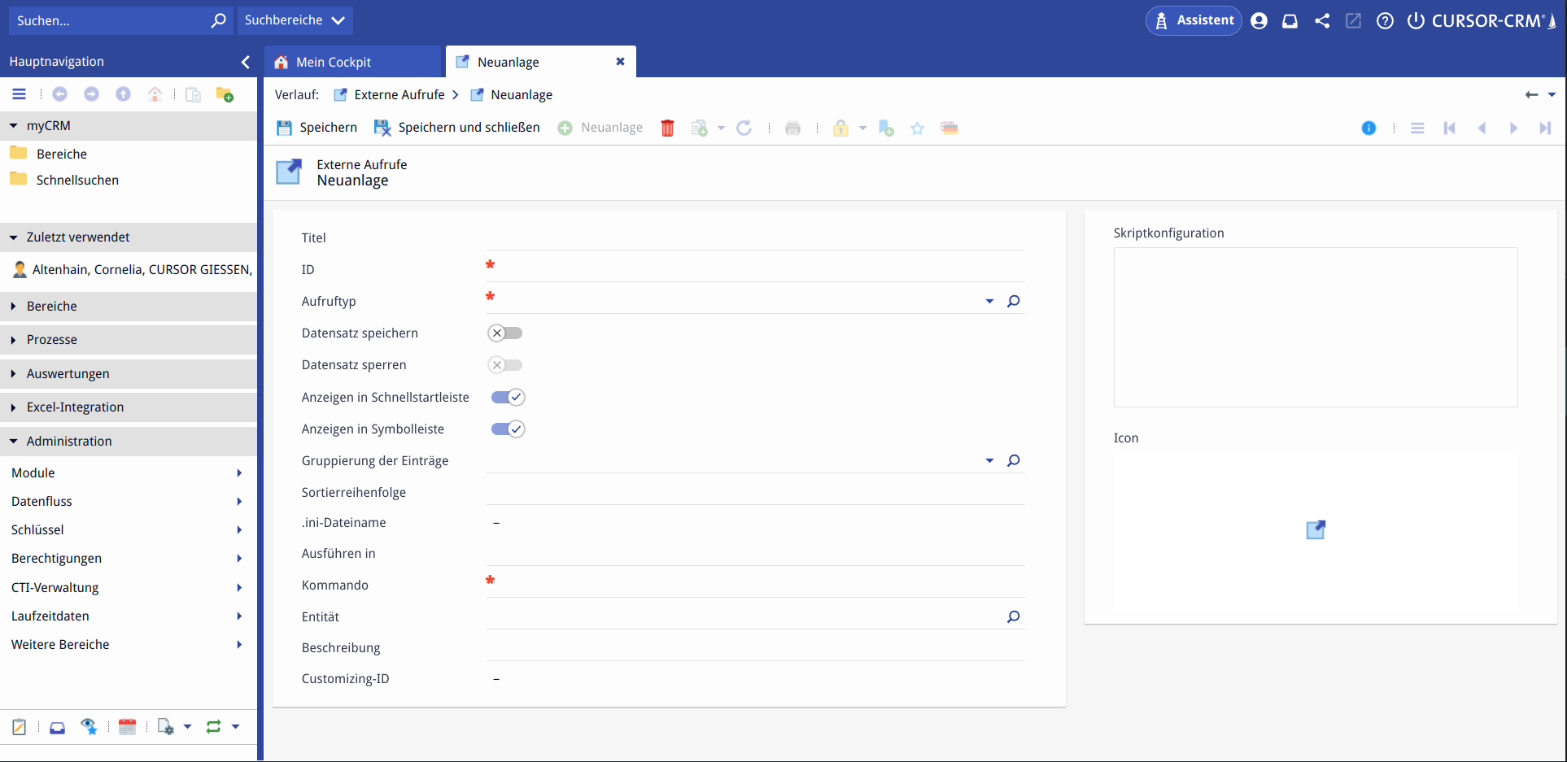Click the share icon in header

tap(1322, 21)
